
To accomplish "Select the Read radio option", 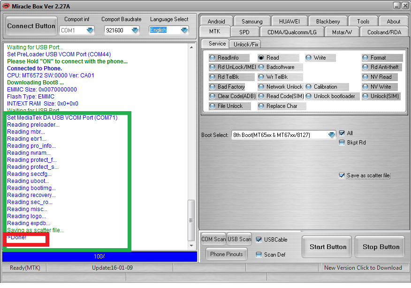I will click(278, 58).
